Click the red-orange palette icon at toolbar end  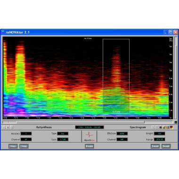[x=171, y=127]
